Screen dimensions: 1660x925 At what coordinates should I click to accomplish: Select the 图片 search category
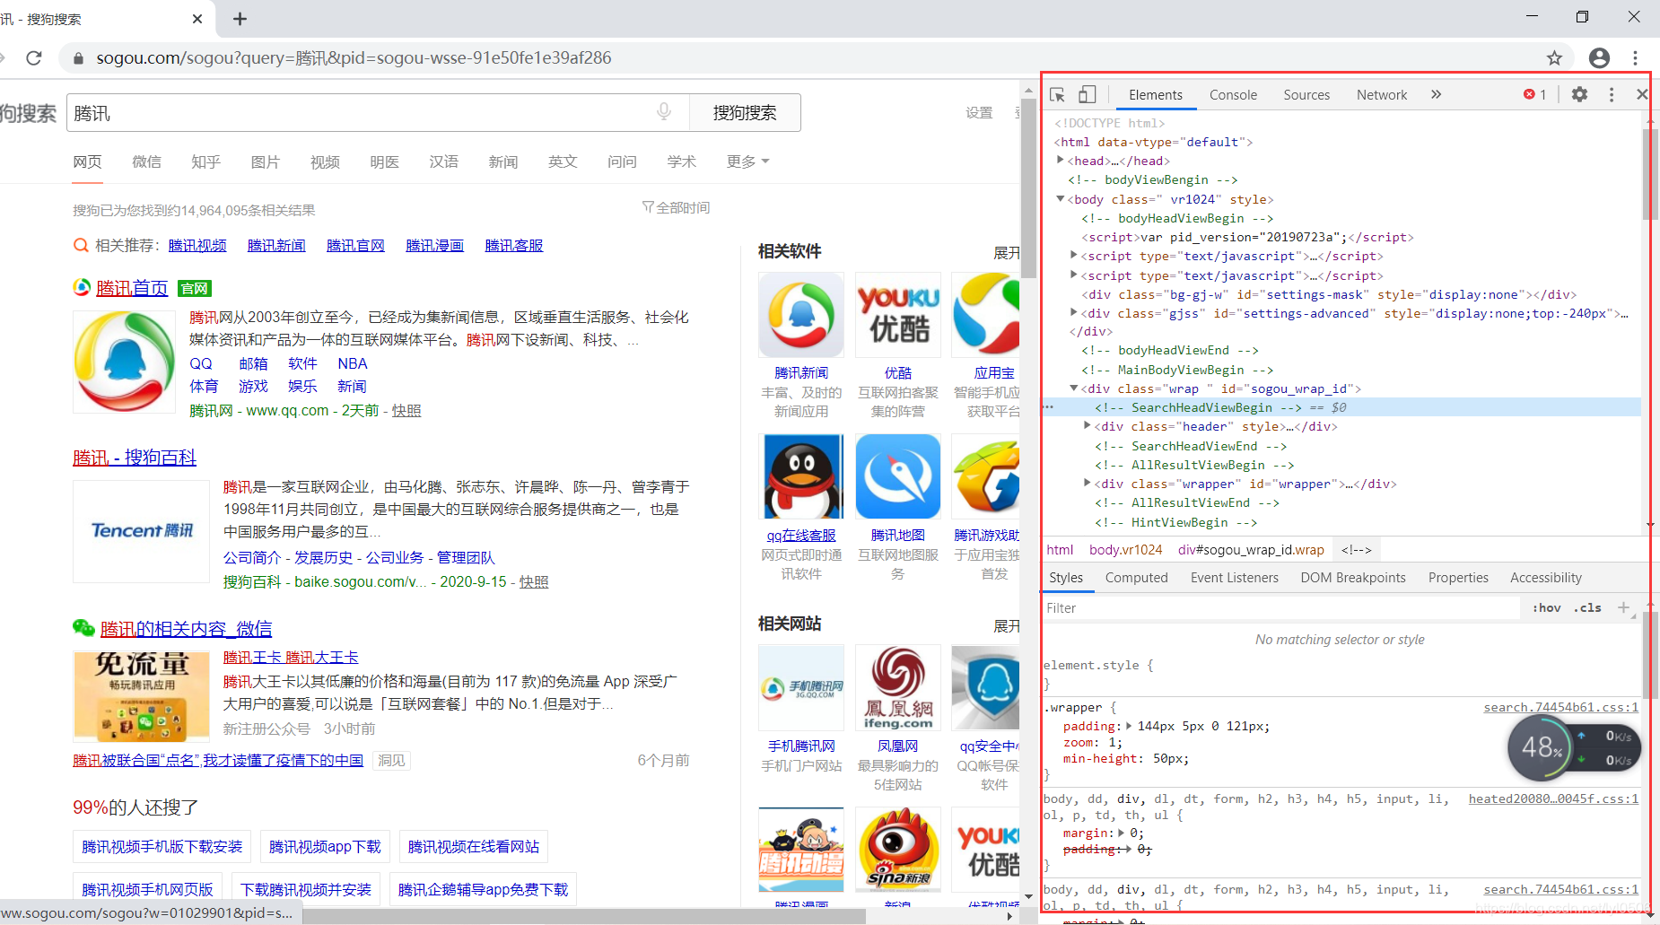(265, 161)
